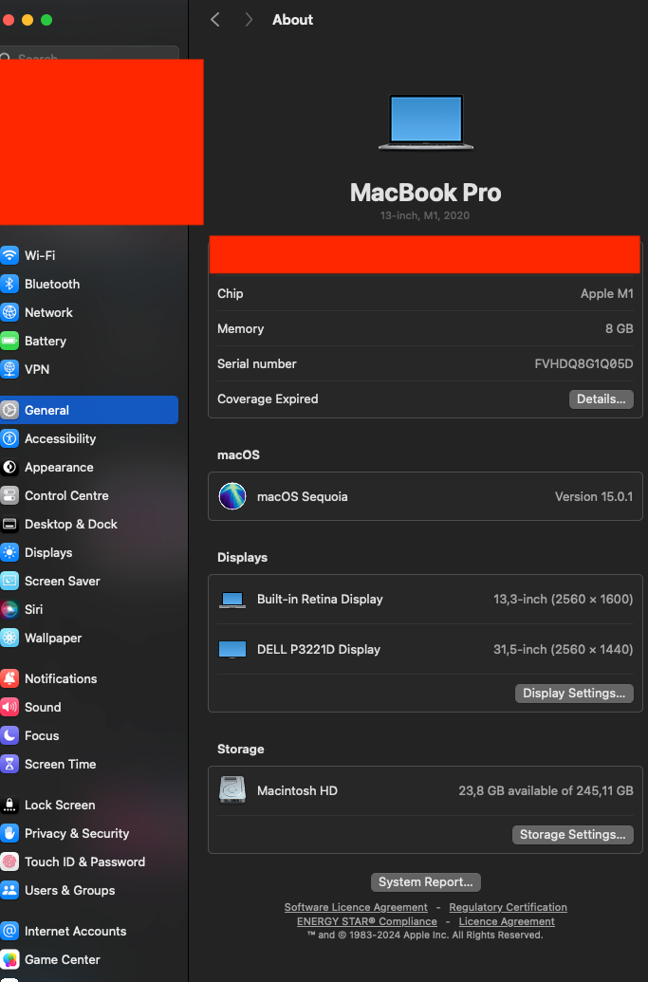Click the serial number FVHDQ8G1Q05D

pos(583,364)
